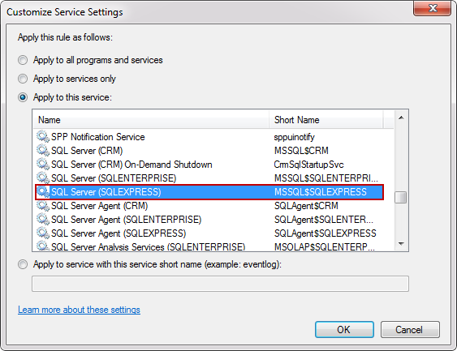Screen dimensions: 457x351
Task: Click short name 'CrmSqlStartupSvc'
Action: [308, 165]
